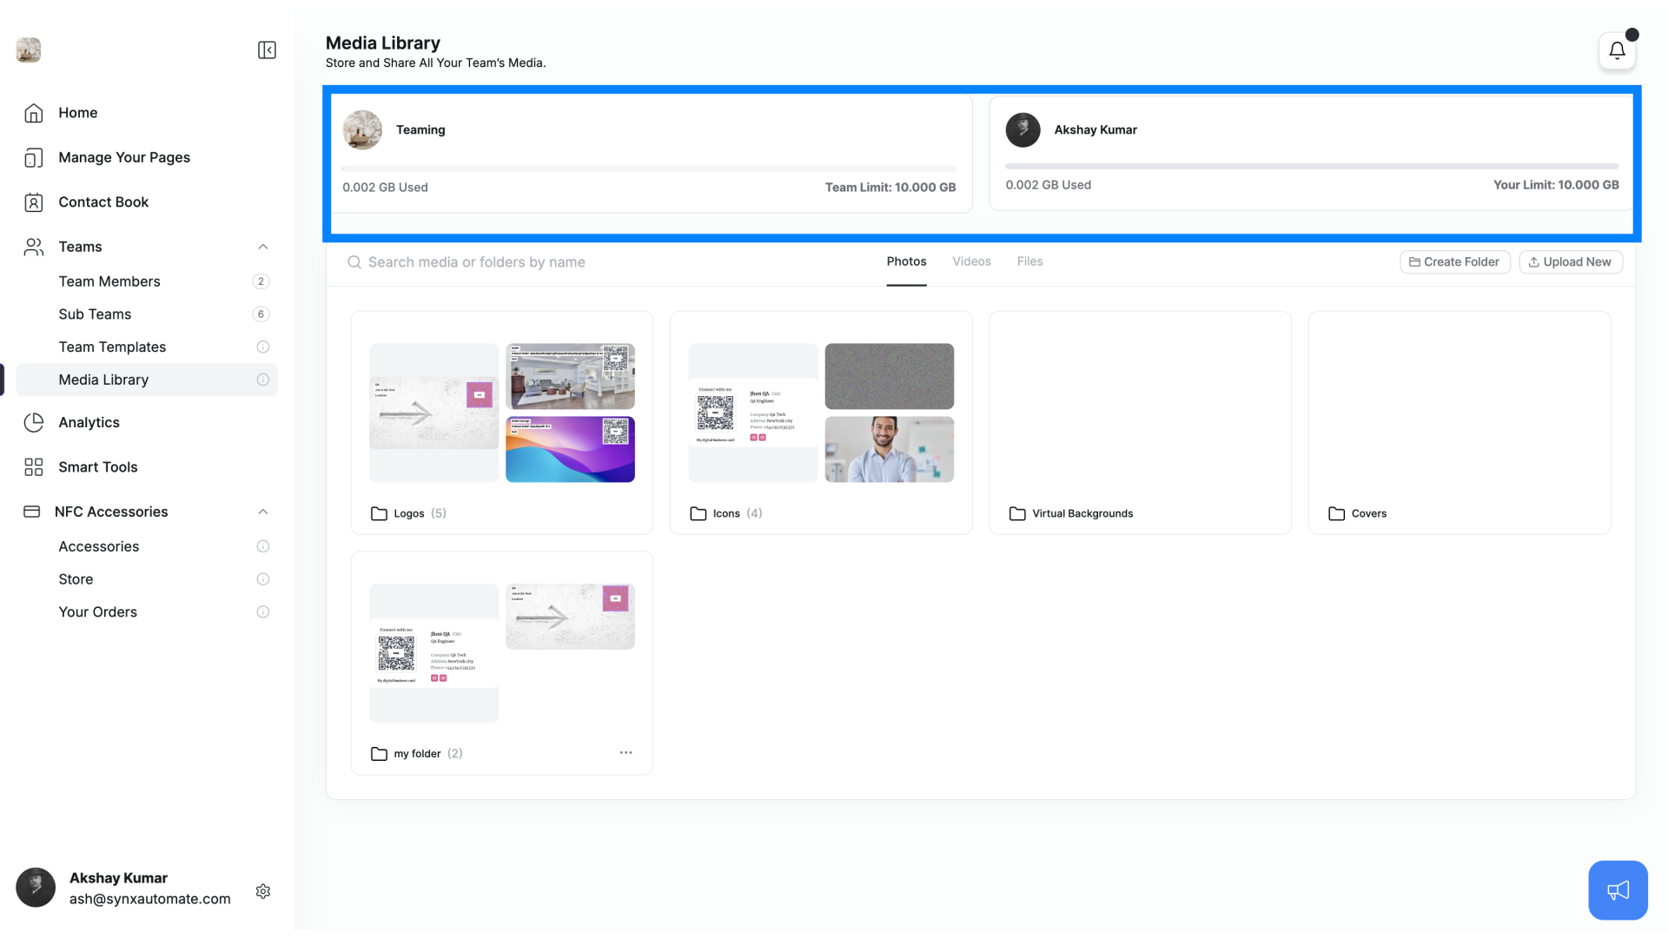The width and height of the screenshot is (1668, 938).
Task: Click the Analytics sidebar icon
Action: pos(32,421)
